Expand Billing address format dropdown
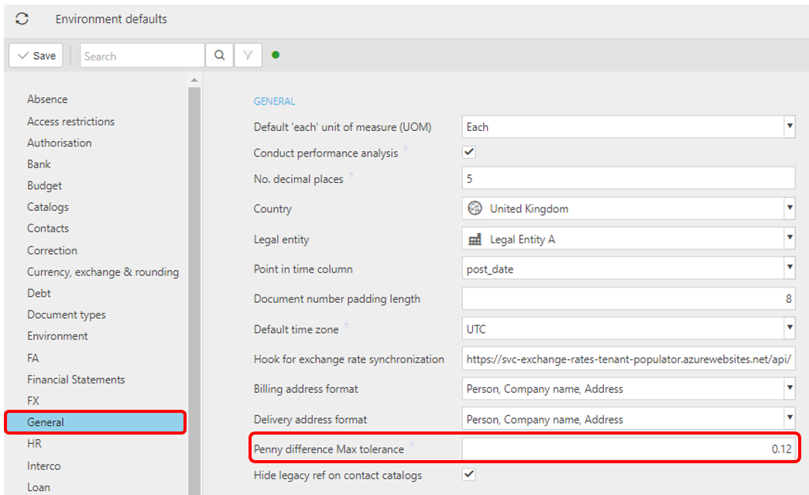809x495 pixels. (790, 388)
